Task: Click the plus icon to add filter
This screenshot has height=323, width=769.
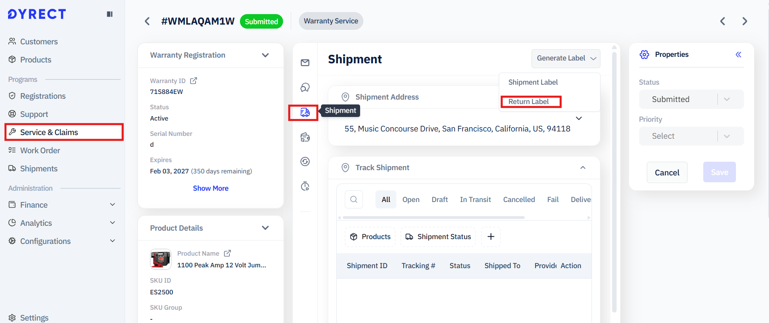Action: coord(491,237)
